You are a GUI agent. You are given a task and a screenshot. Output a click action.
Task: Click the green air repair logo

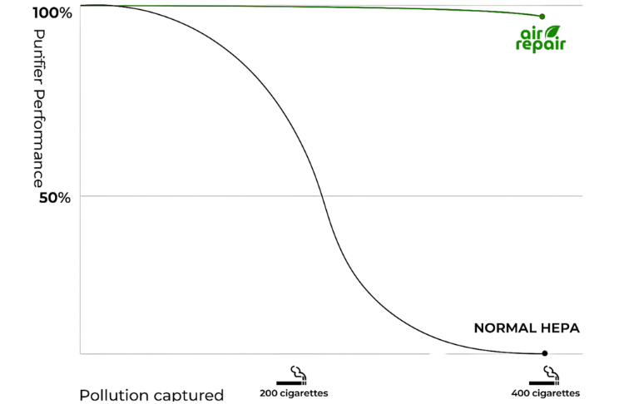(x=540, y=38)
